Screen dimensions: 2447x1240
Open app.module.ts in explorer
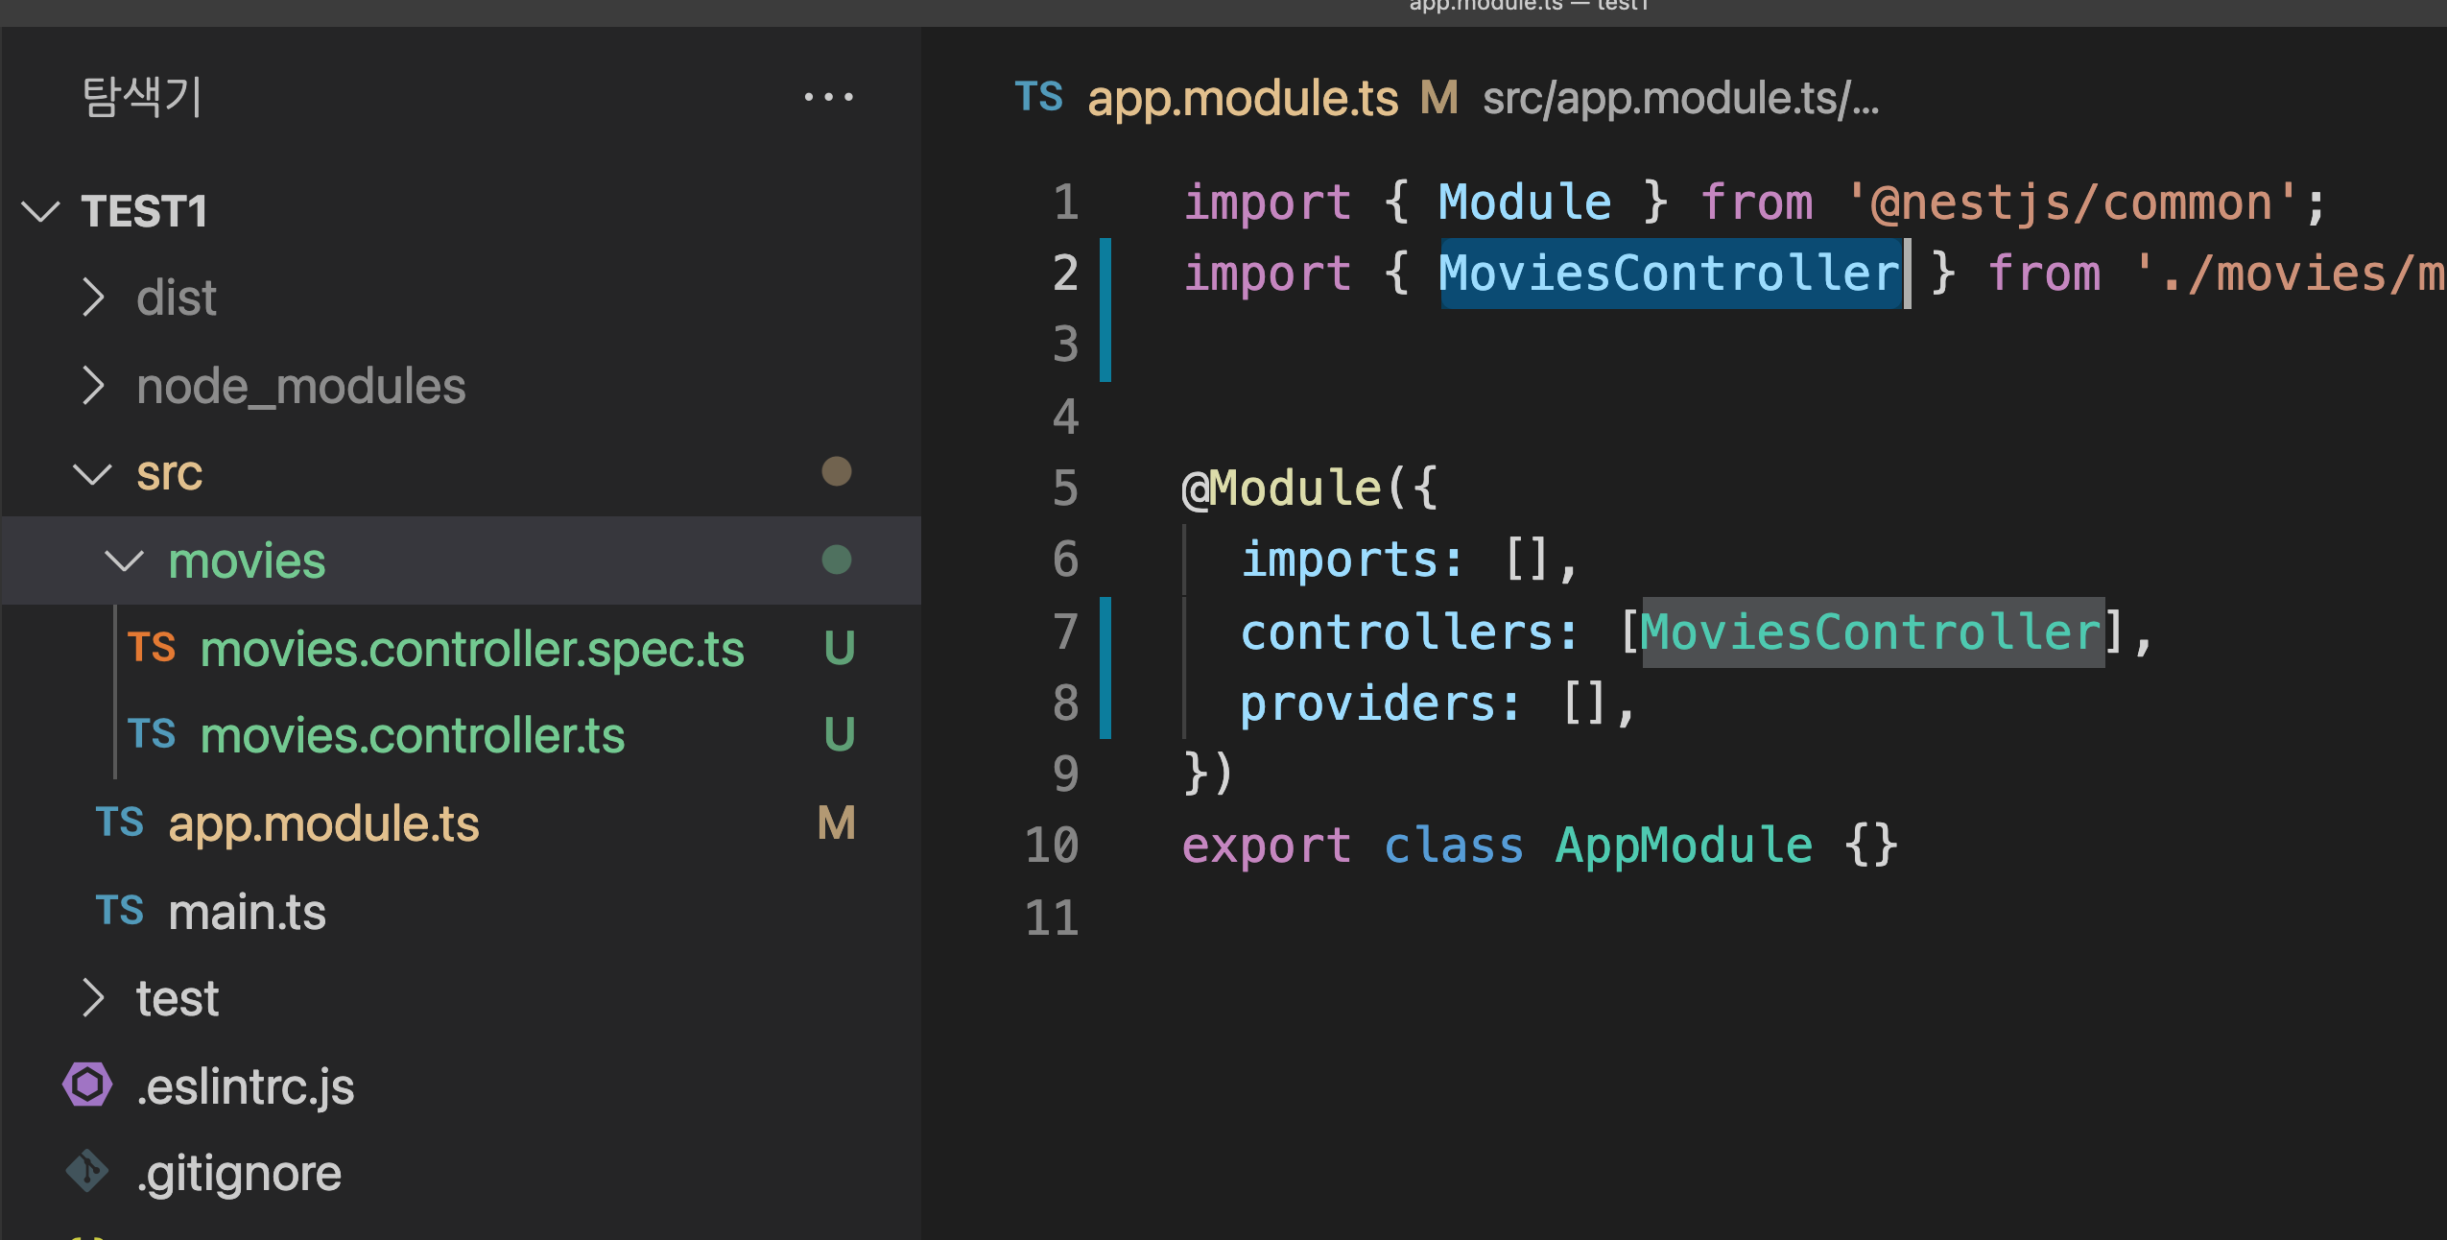(x=323, y=824)
